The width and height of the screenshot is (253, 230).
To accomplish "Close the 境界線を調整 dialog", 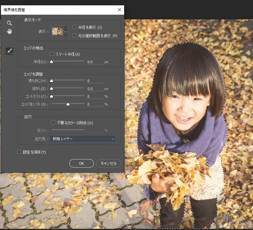I will click(119, 9).
